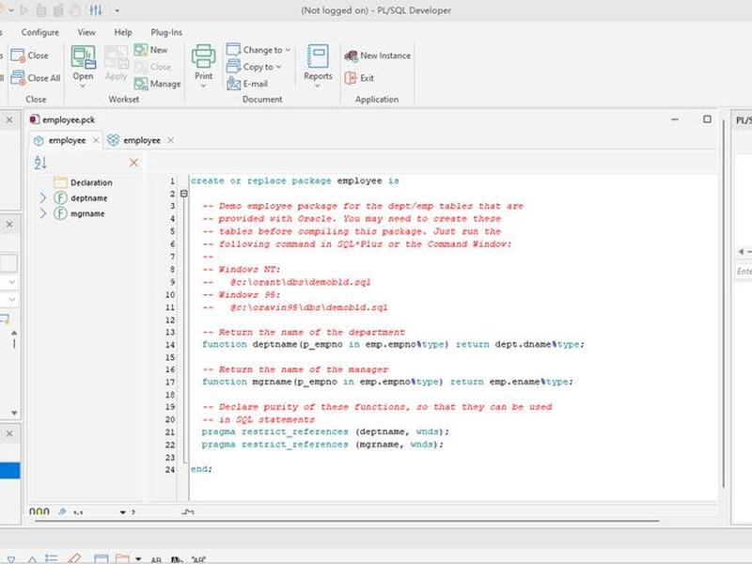The image size is (752, 564).
Task: Open the Change to dropdown
Action: pos(258,50)
